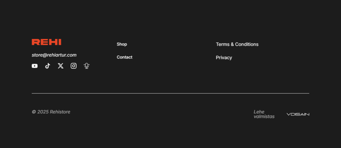Click the 'Lehe valmistas' credit text
Screen dimensions: 341x148
pos(264,114)
